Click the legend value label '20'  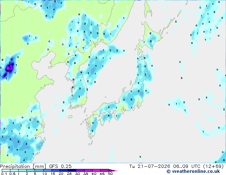coord(61,174)
